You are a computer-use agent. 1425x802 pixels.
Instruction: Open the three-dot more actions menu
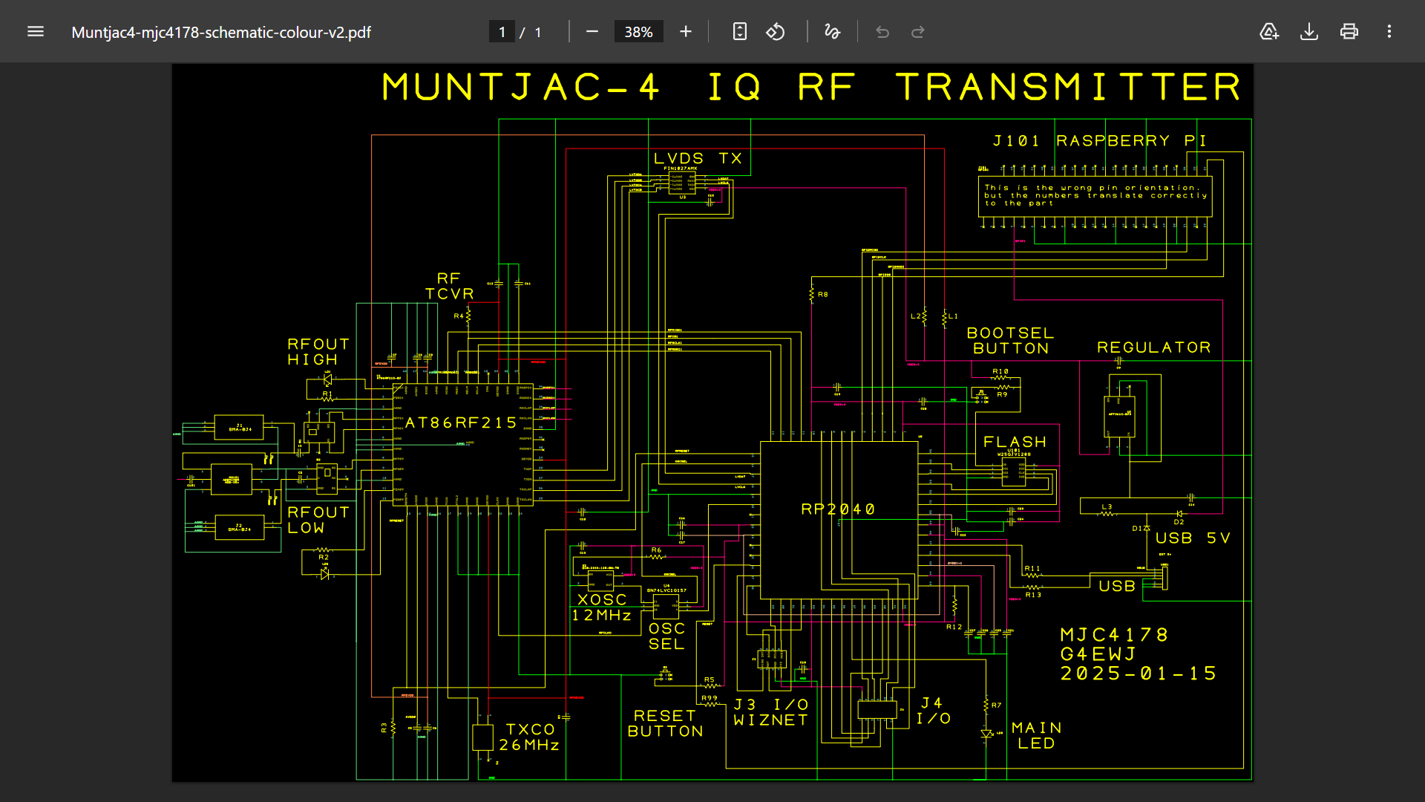[1389, 32]
